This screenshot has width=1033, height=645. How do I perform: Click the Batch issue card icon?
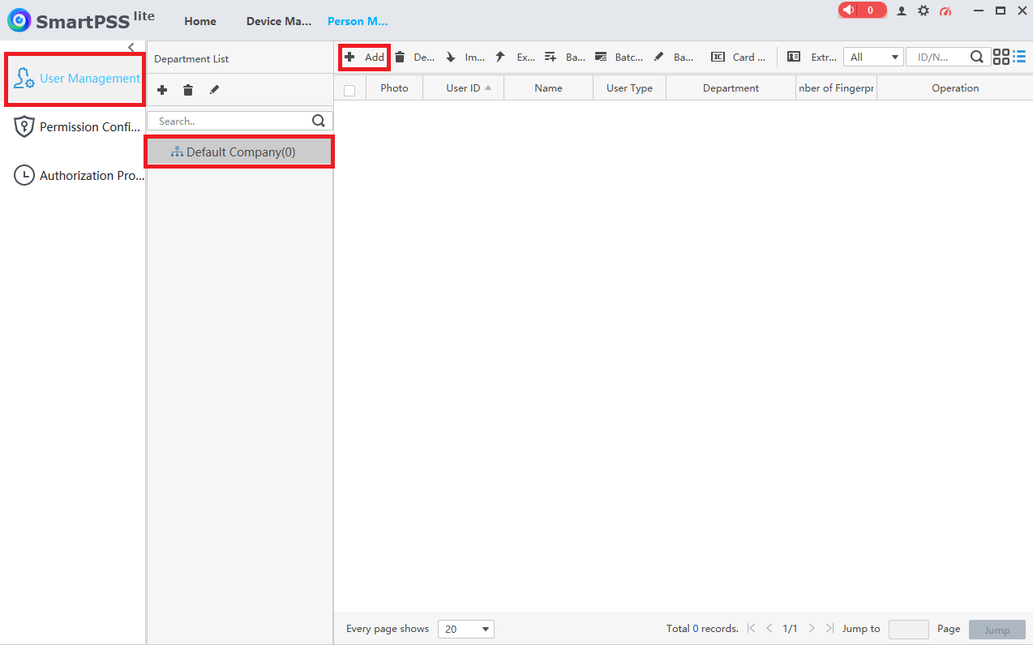601,58
